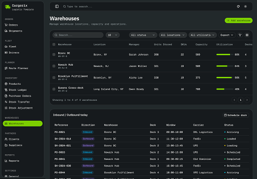Switch to grid view icon
The width and height of the screenshot is (257, 179).
(x=247, y=35)
